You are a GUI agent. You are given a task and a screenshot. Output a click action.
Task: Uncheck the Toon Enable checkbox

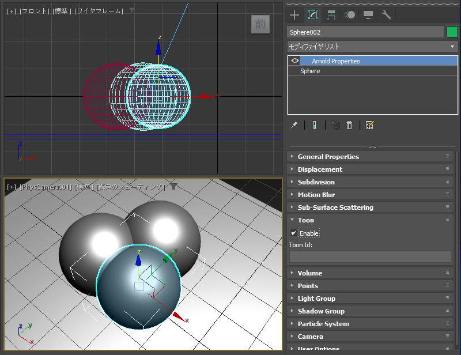[x=293, y=233]
